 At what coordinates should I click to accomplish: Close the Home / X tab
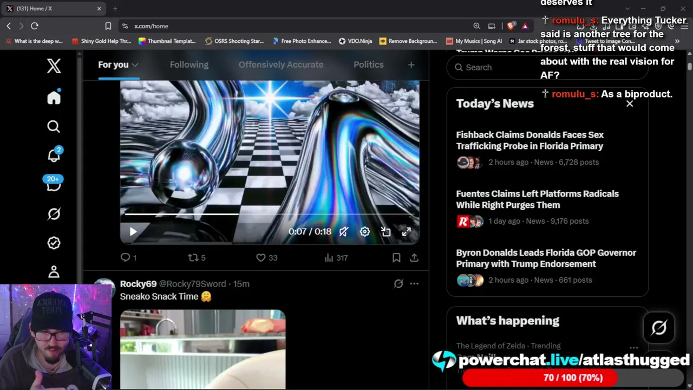pos(99,9)
